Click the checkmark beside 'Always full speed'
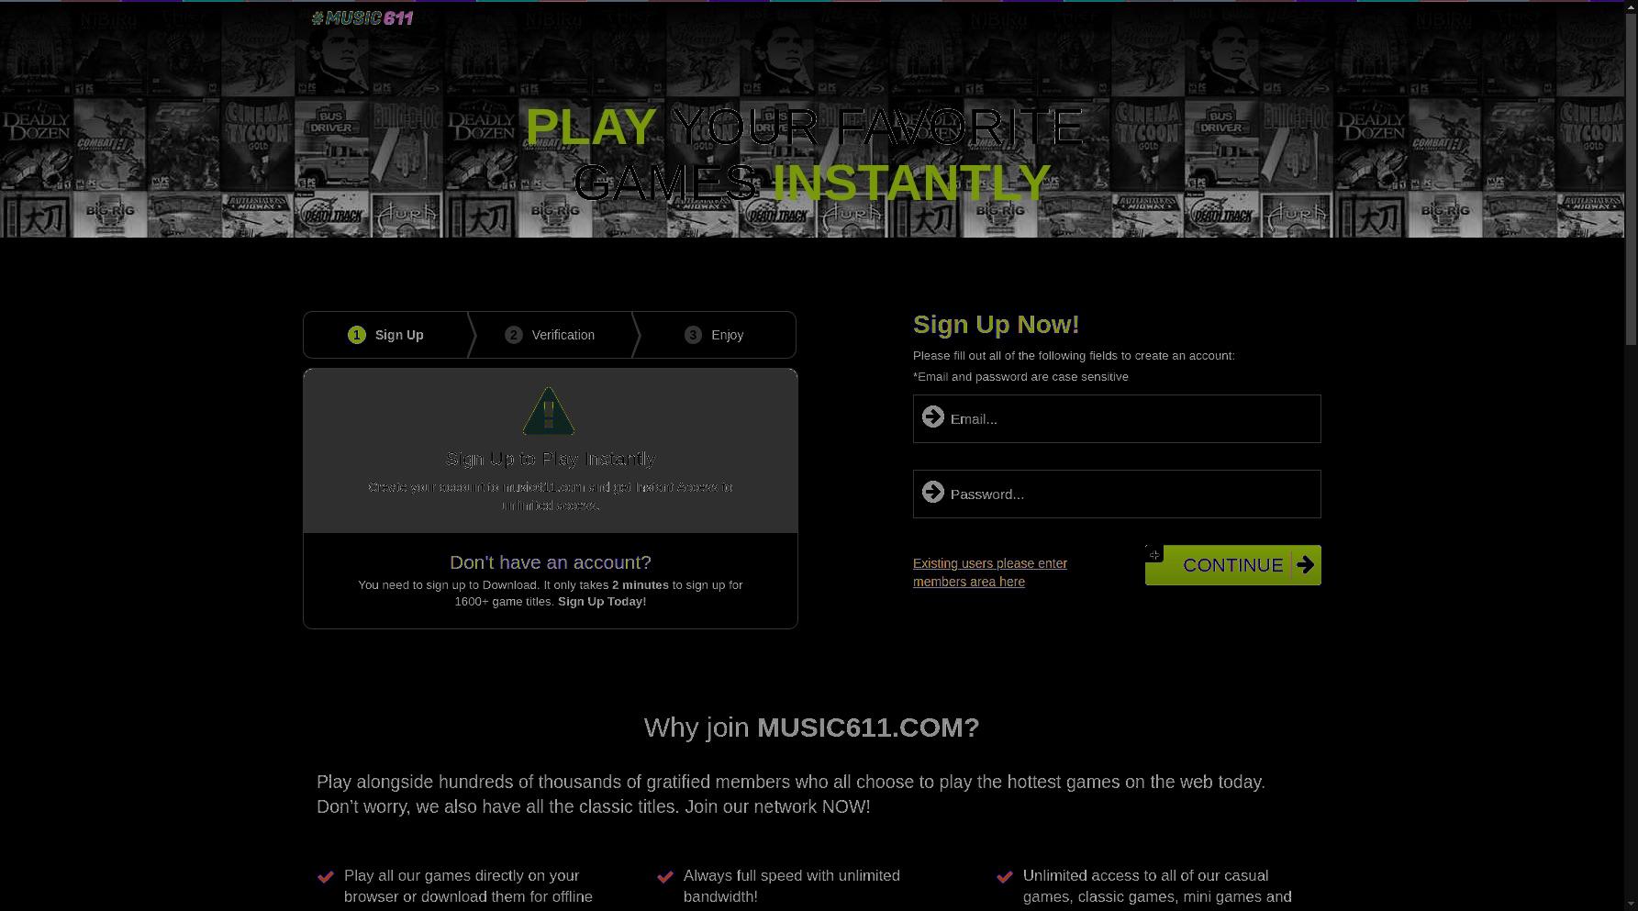This screenshot has height=911, width=1638. (x=665, y=877)
